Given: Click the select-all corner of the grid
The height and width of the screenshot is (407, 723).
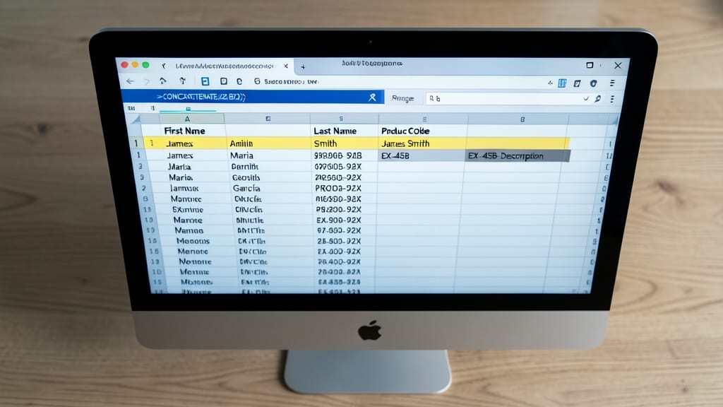Looking at the screenshot, I should tap(136, 119).
